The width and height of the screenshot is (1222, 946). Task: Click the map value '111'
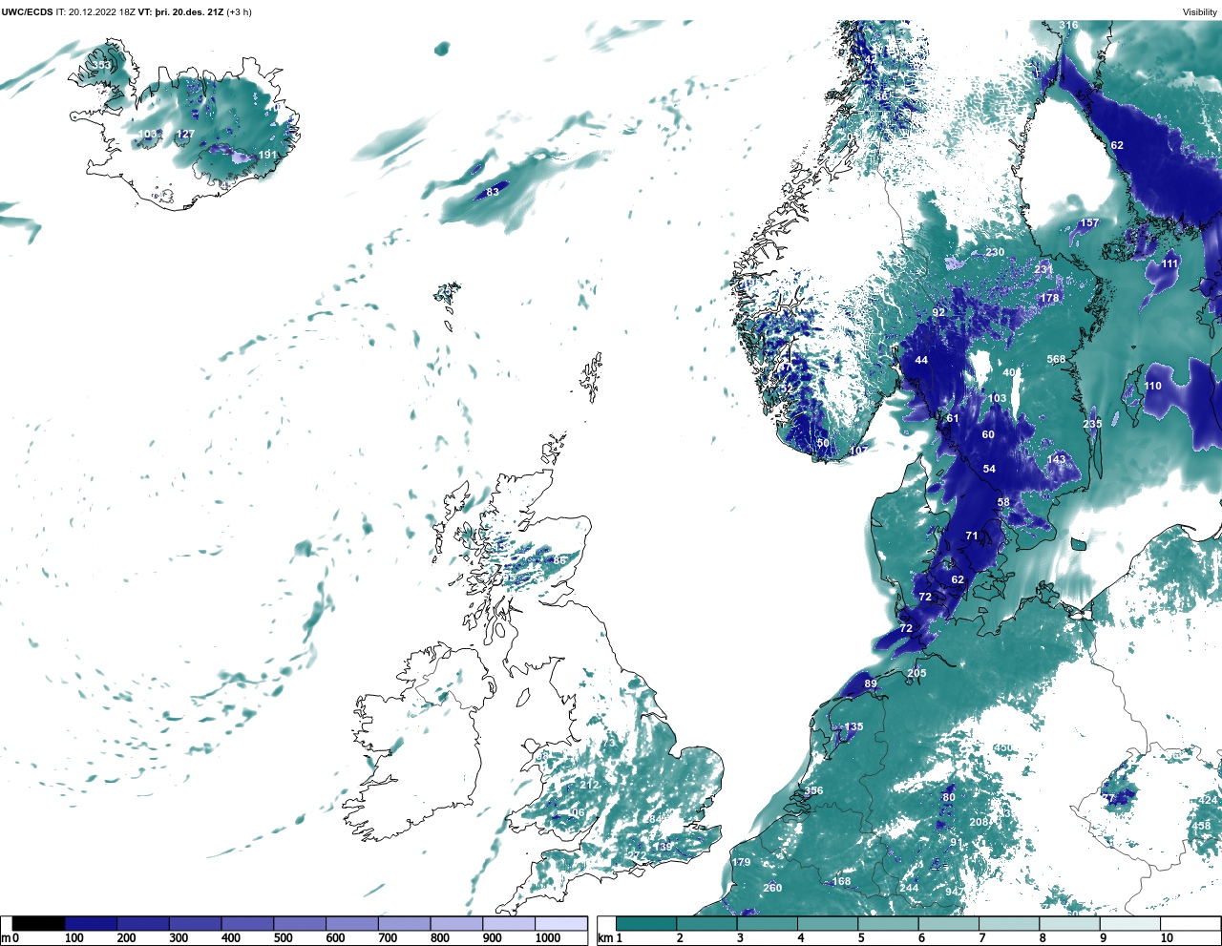1170,263
